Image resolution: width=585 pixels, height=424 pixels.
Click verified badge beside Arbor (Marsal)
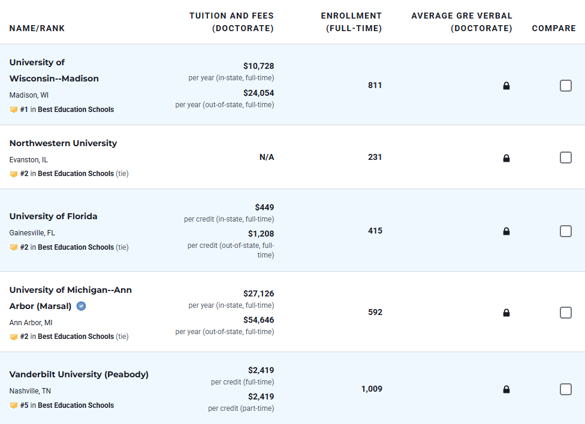point(82,306)
